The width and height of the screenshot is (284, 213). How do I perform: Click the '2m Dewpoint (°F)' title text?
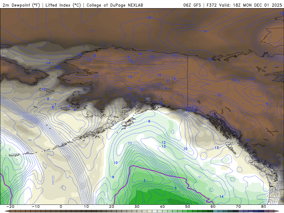(21, 5)
